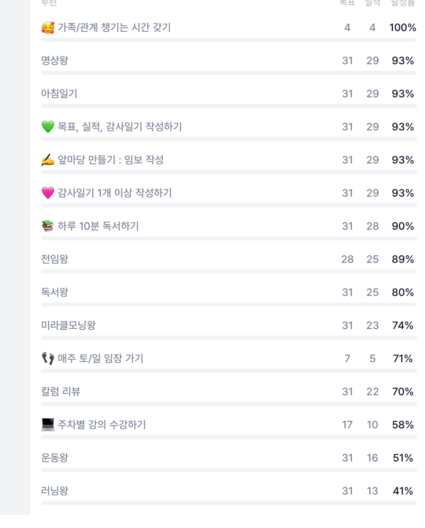Open the 아침일기 routine
425x528 pixels.
(59, 94)
